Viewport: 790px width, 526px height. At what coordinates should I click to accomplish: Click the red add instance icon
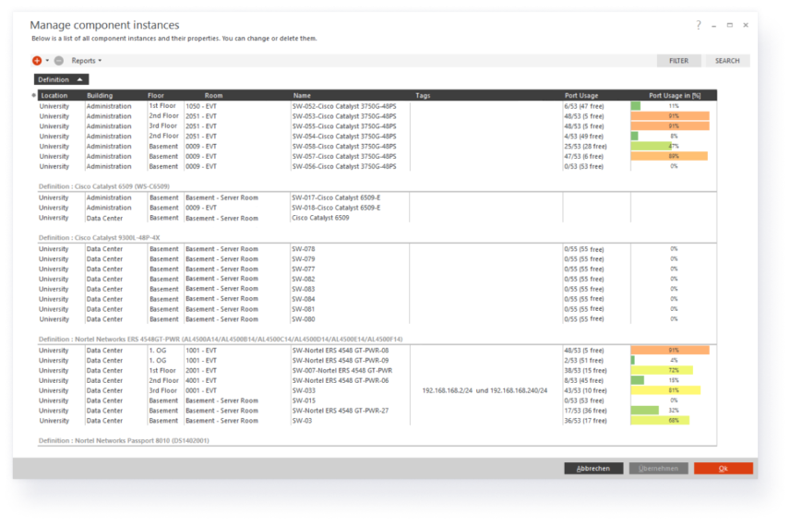click(x=37, y=61)
